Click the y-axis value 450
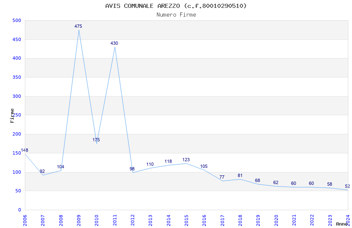The height and width of the screenshot is (228, 352). click(17, 39)
